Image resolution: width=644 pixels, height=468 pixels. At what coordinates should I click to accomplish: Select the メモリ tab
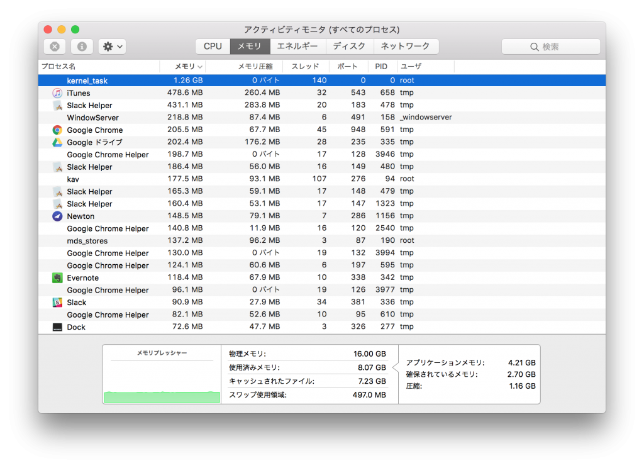(250, 47)
